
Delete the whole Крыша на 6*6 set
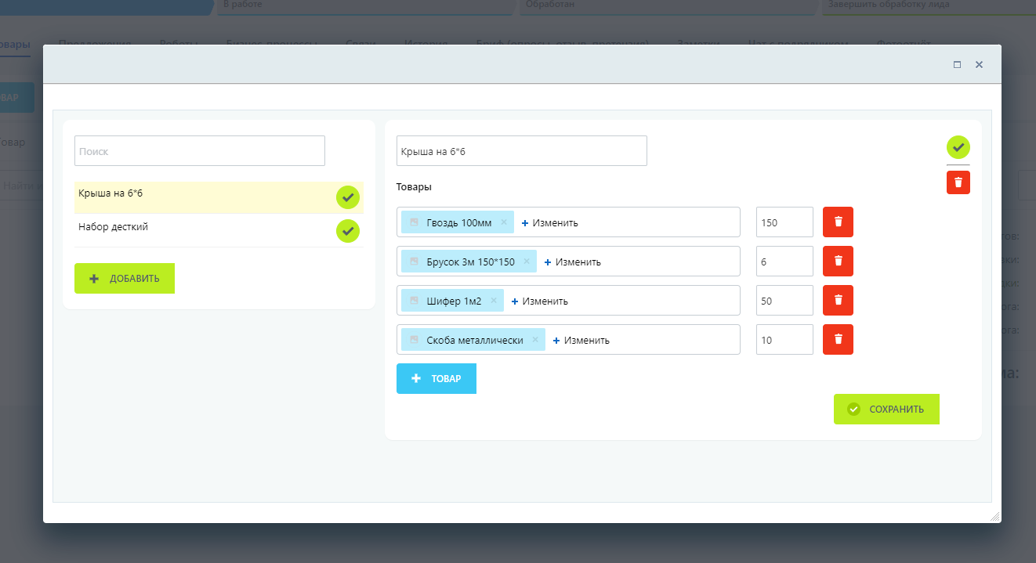958,182
